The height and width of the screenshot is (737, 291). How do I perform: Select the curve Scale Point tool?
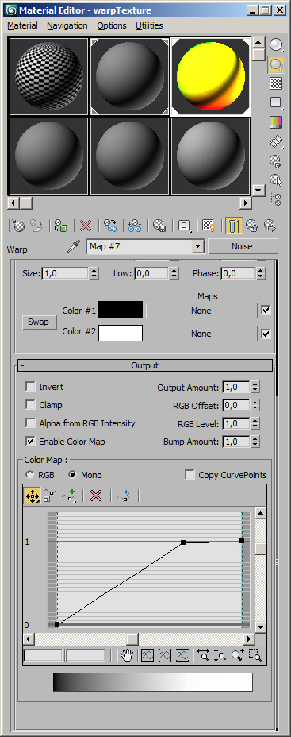49,496
